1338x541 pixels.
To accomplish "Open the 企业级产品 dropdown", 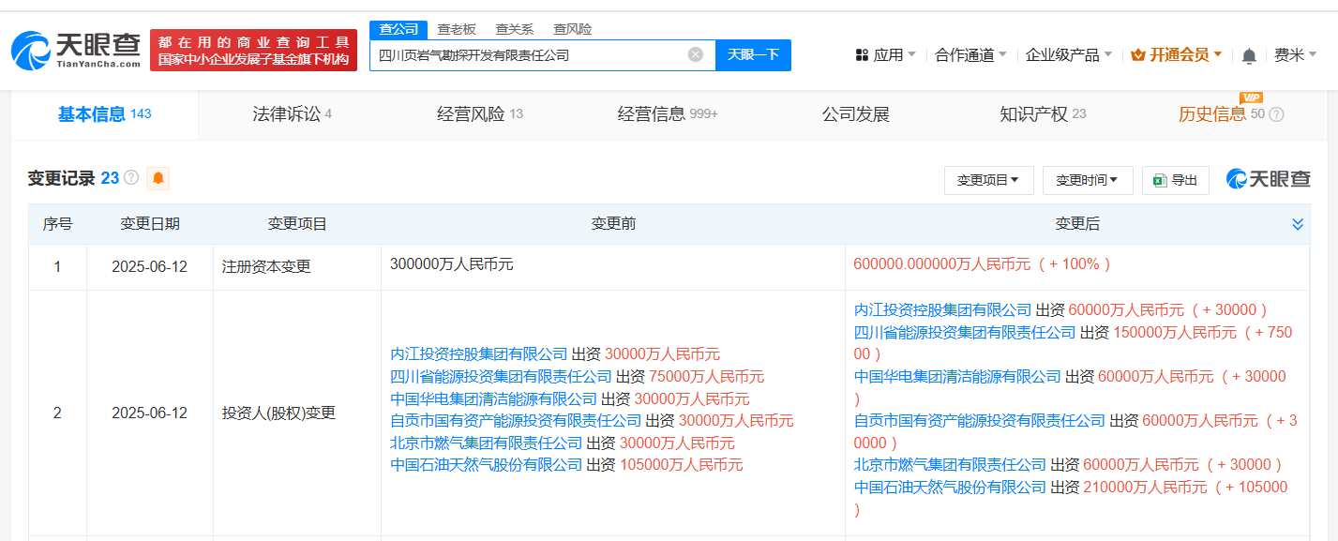I will coord(1069,55).
